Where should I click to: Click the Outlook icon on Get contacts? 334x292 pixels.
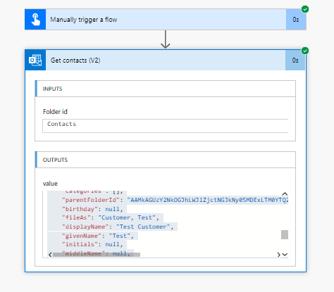pos(35,61)
